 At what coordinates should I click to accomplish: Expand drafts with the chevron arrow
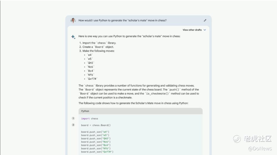point(205,30)
